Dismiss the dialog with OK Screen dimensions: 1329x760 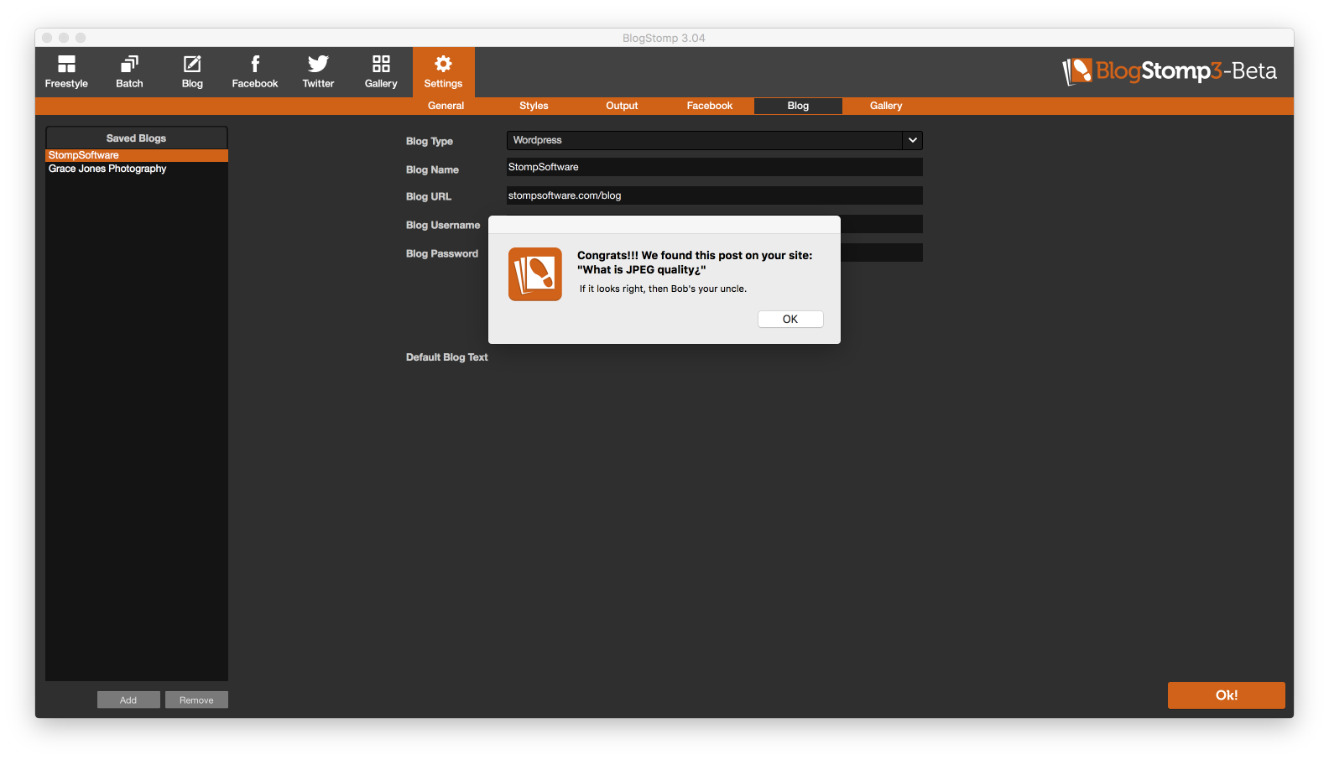[790, 320]
